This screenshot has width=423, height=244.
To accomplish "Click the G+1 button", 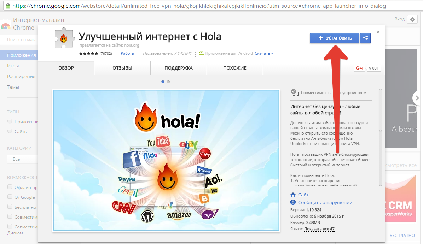I will point(359,68).
